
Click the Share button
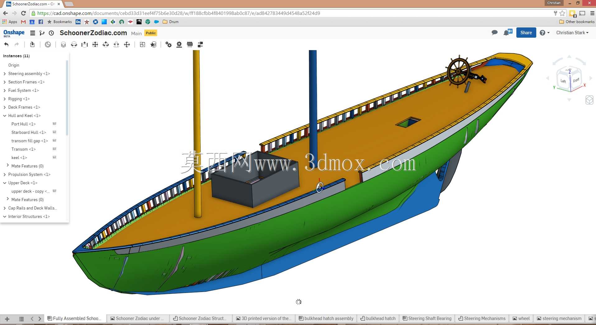click(526, 33)
